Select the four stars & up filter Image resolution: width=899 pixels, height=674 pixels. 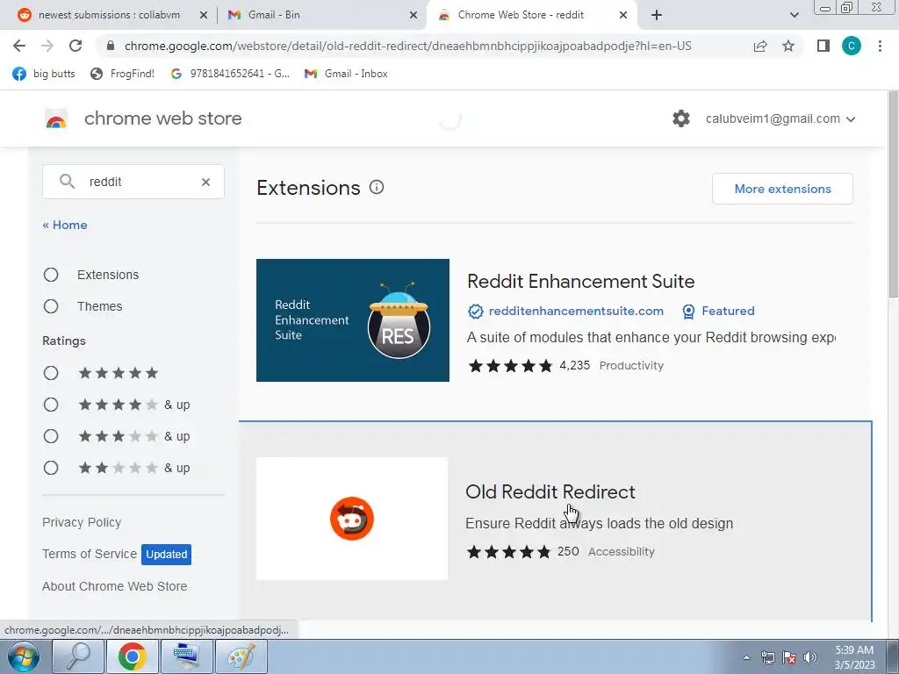(x=51, y=405)
